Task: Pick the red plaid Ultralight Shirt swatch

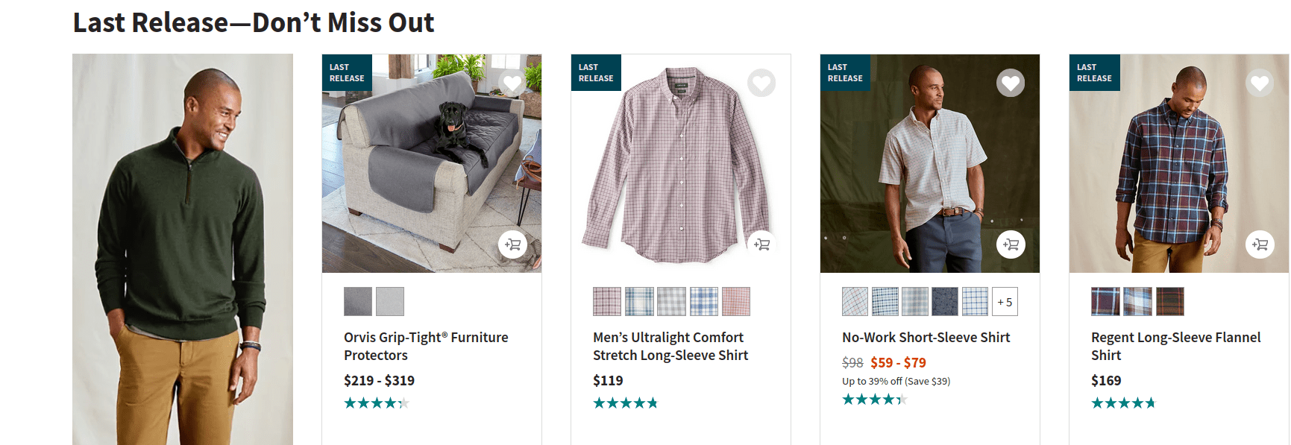Action: (736, 302)
